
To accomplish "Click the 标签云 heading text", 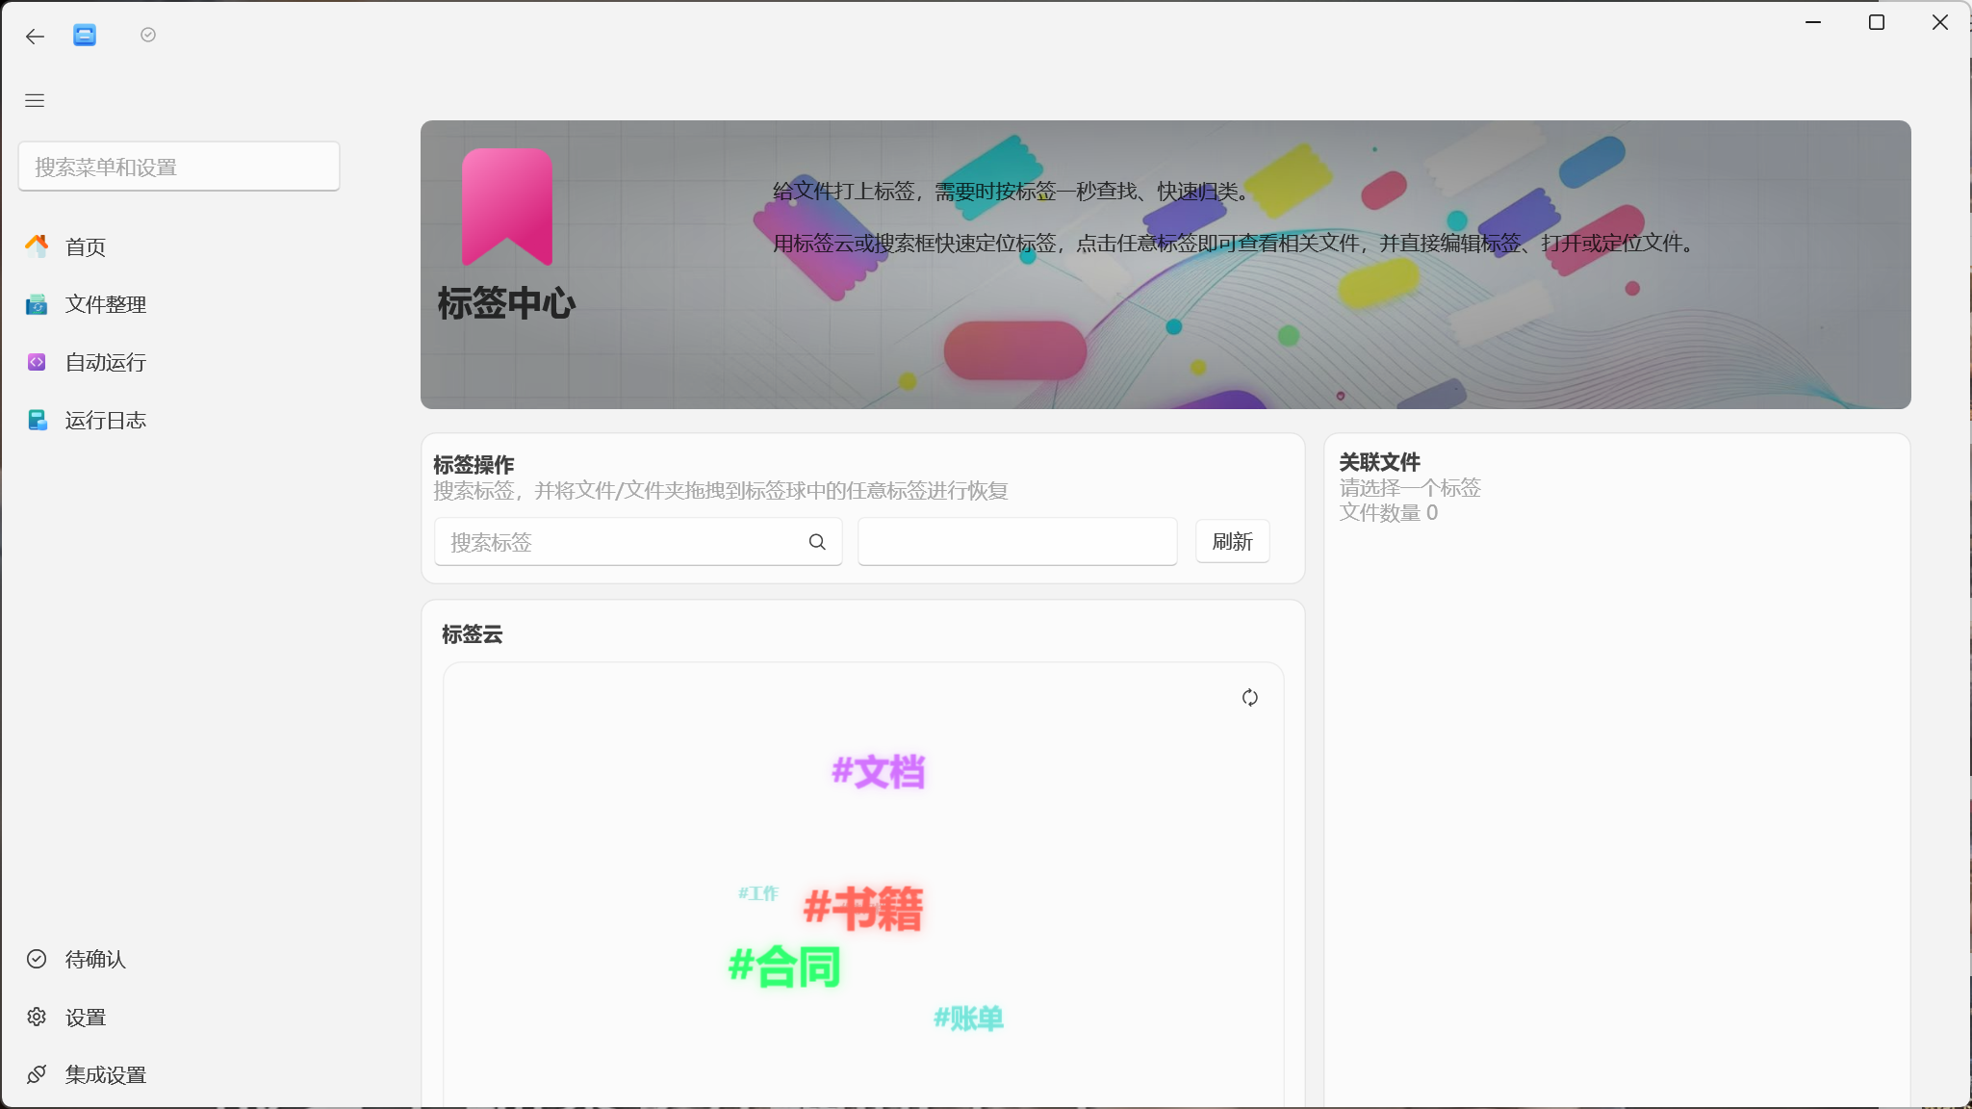I will [x=473, y=634].
